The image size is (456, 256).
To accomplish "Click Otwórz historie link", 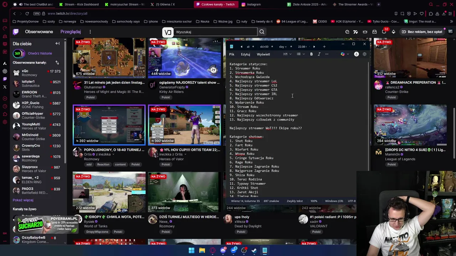I will coord(40,53).
